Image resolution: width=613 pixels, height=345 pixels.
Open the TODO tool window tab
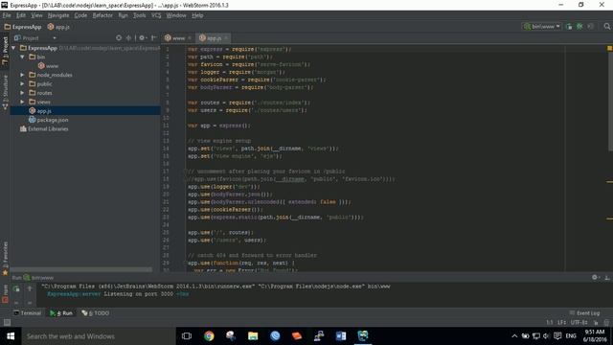[x=96, y=313]
